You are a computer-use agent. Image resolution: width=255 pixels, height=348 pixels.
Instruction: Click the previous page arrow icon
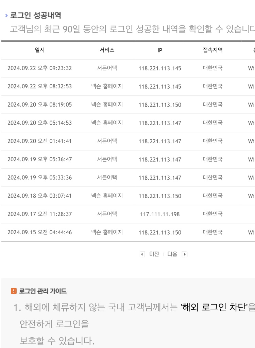[142, 254]
